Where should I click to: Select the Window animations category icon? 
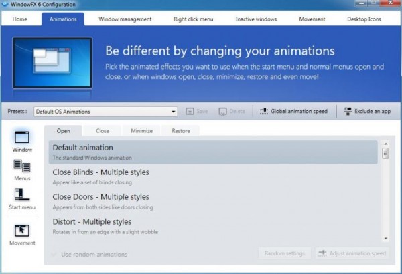click(22, 138)
